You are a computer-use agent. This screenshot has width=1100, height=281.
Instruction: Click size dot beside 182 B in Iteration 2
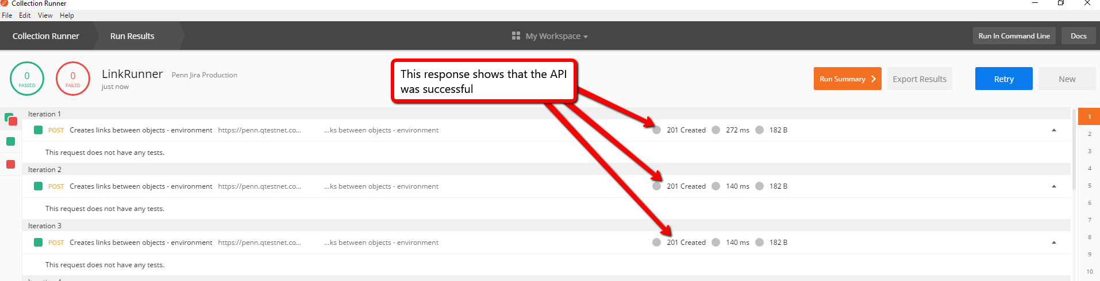pyautogui.click(x=759, y=186)
